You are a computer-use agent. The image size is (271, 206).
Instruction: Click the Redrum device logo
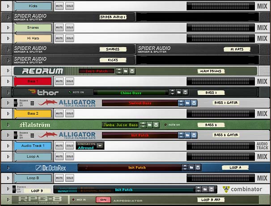point(42,71)
